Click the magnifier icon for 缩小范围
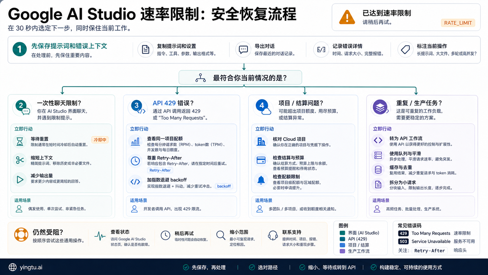This screenshot has width=488, height=275. pos(221,235)
